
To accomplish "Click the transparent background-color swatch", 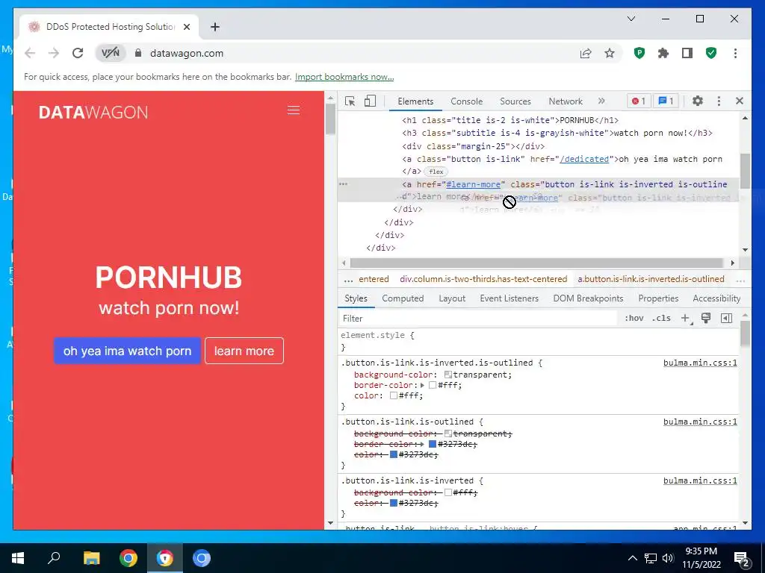I will pyautogui.click(x=448, y=375).
